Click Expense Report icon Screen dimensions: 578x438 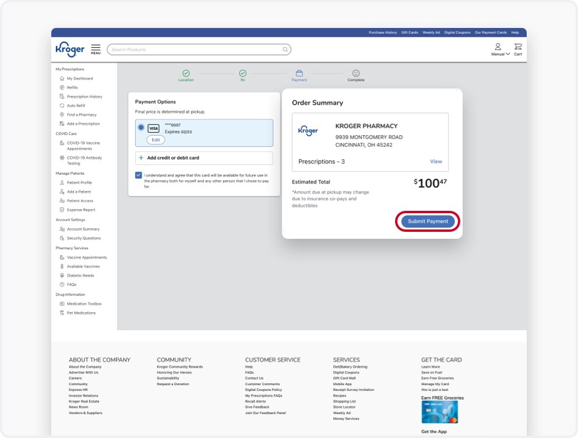(62, 210)
